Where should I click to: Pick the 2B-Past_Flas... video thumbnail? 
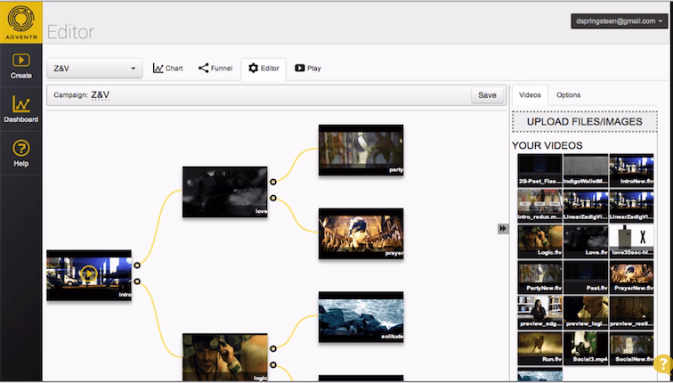coord(540,170)
